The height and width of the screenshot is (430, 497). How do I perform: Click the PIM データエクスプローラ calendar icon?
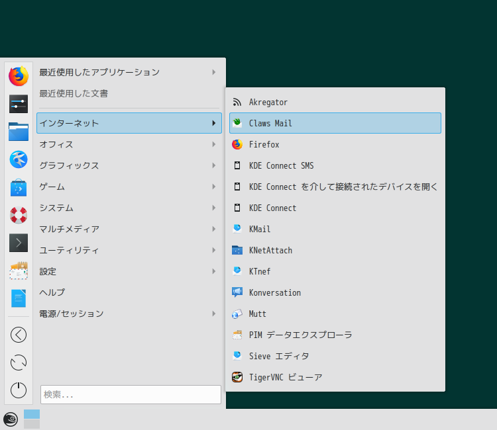point(237,335)
